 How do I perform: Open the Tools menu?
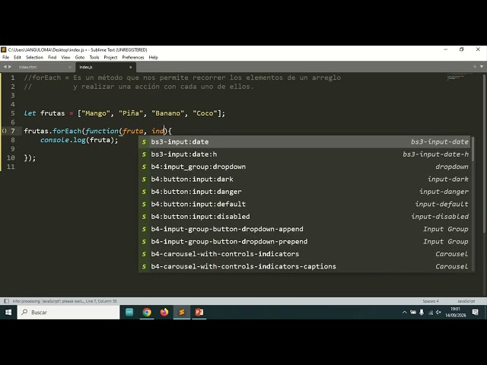point(94,58)
